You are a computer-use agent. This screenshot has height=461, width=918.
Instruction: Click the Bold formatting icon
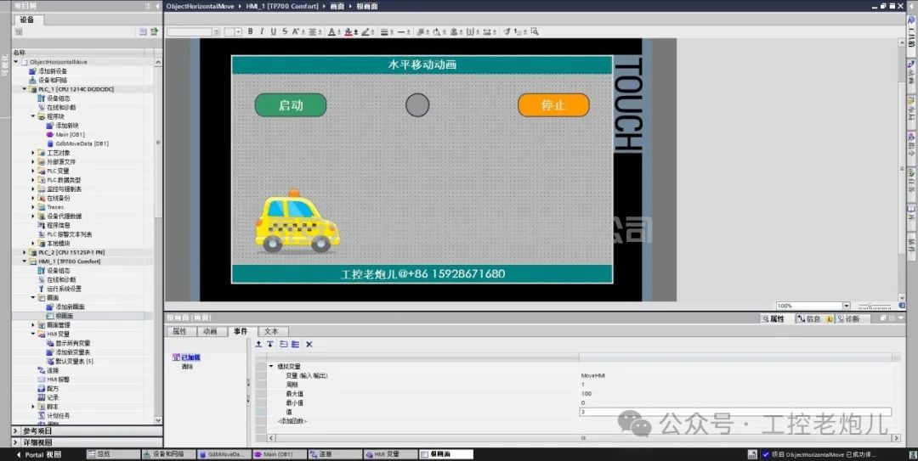(x=251, y=32)
